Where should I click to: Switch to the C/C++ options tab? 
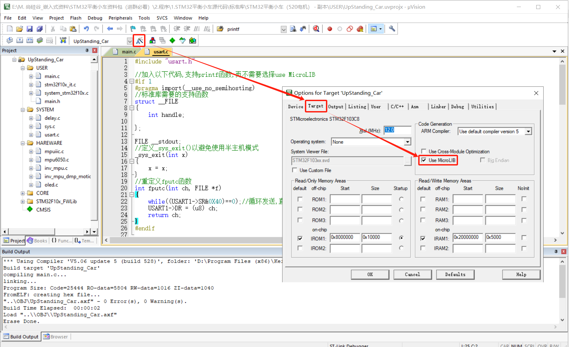click(397, 107)
